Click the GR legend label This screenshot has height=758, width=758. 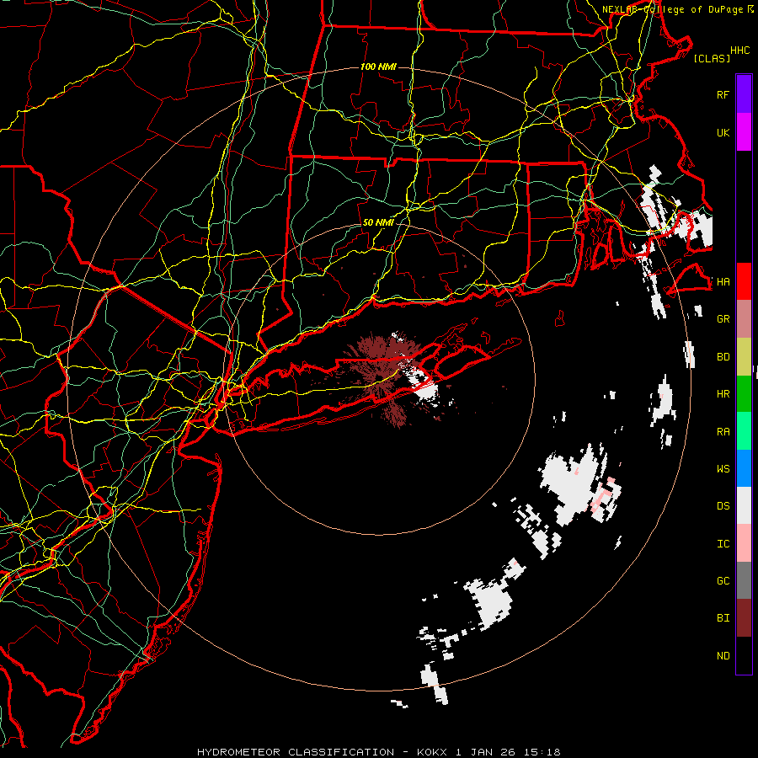pyautogui.click(x=723, y=319)
